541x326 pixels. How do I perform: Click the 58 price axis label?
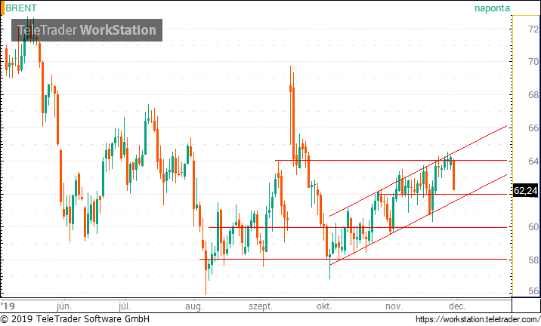(533, 260)
